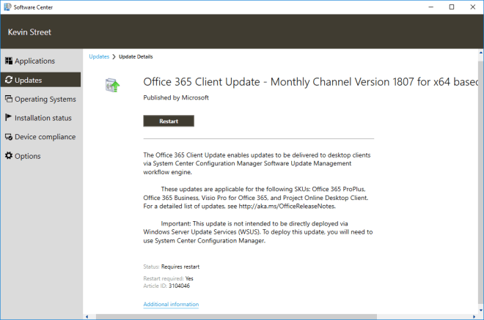The image size is (484, 320).
Task: Open the Additional information link
Action: pyautogui.click(x=171, y=305)
